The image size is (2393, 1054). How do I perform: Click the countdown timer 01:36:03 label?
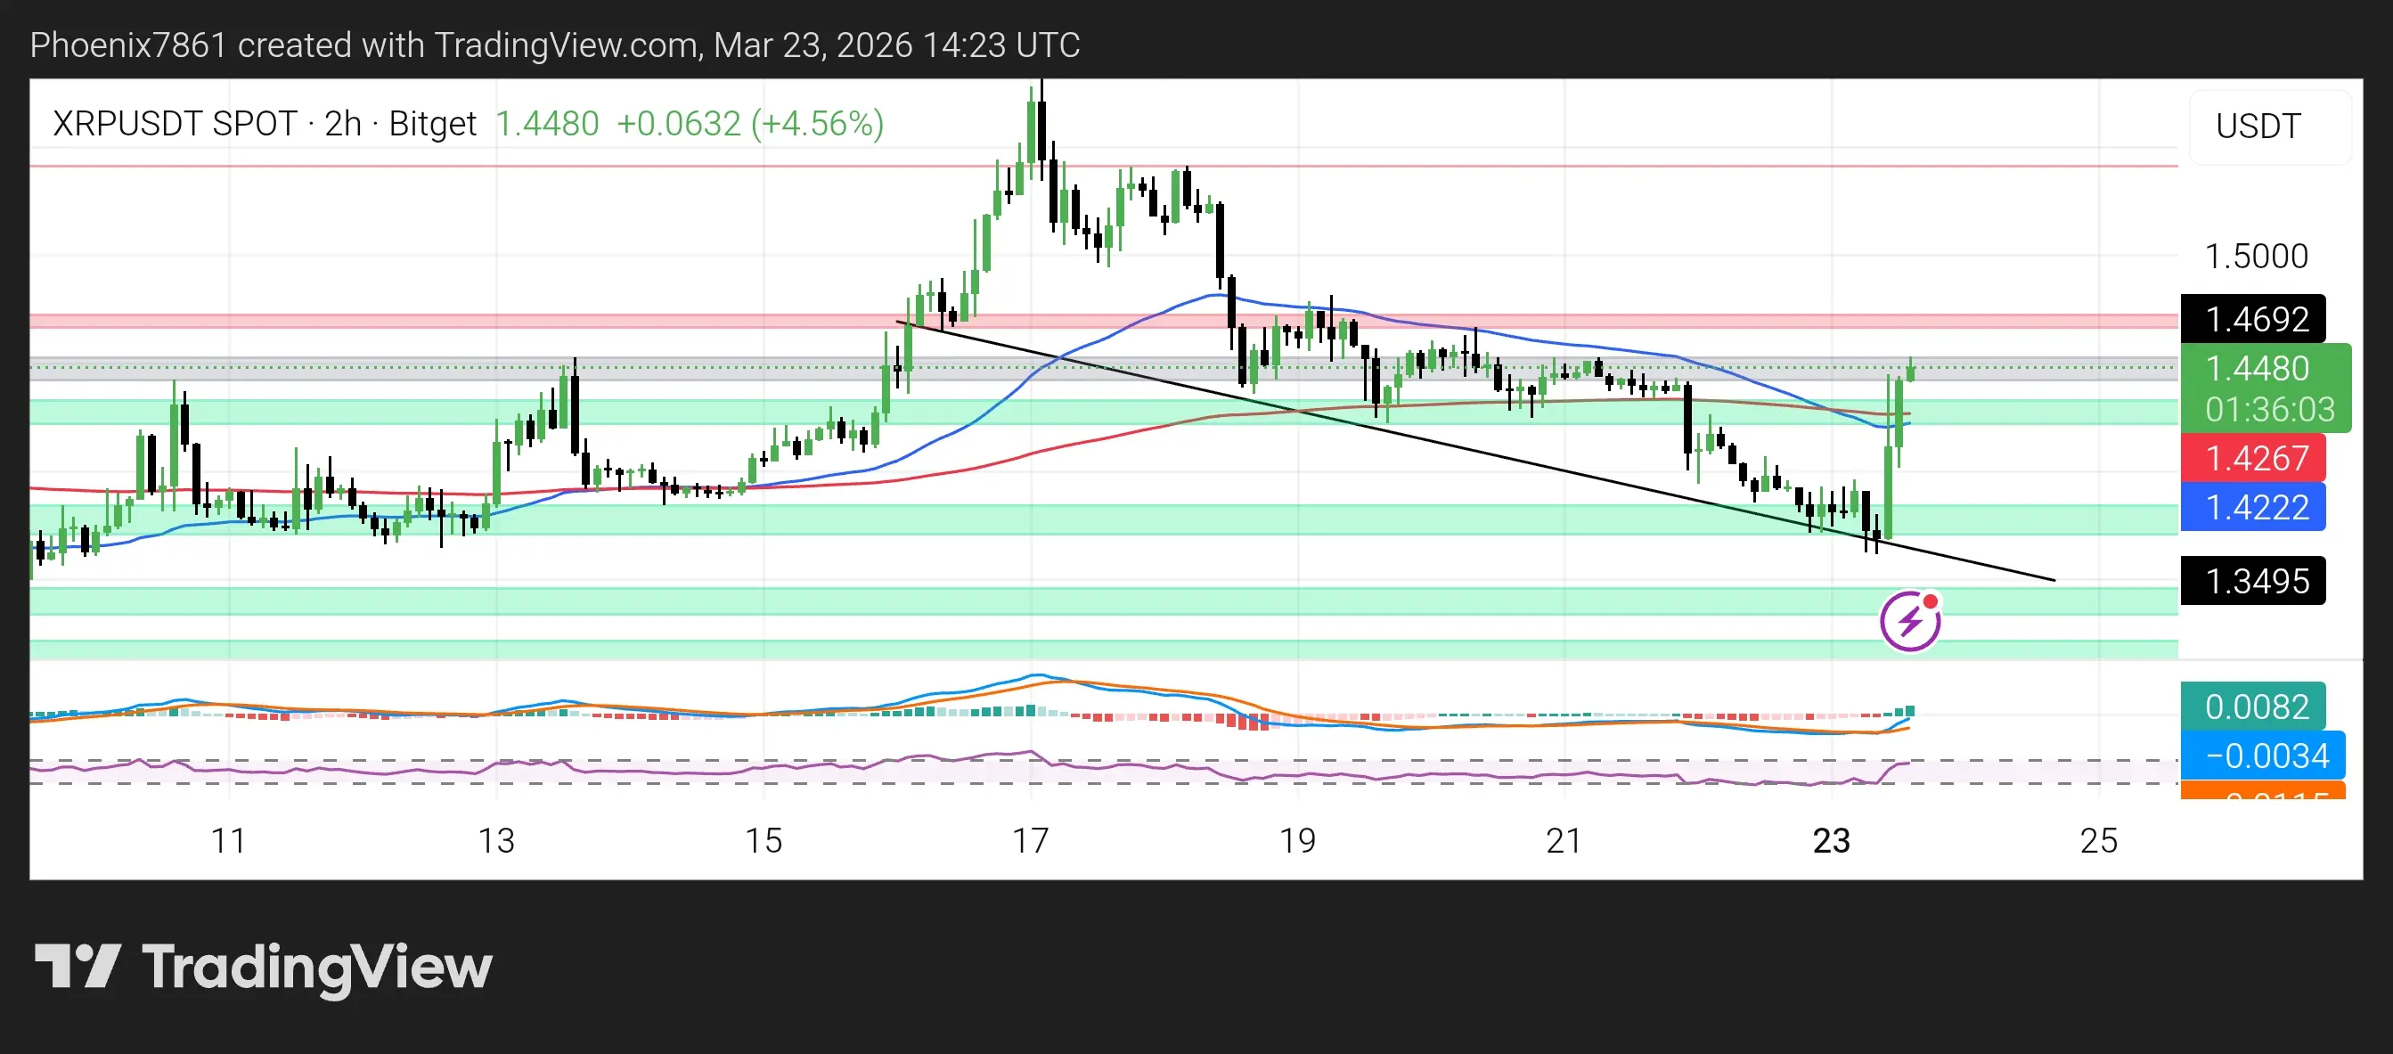click(x=2268, y=410)
